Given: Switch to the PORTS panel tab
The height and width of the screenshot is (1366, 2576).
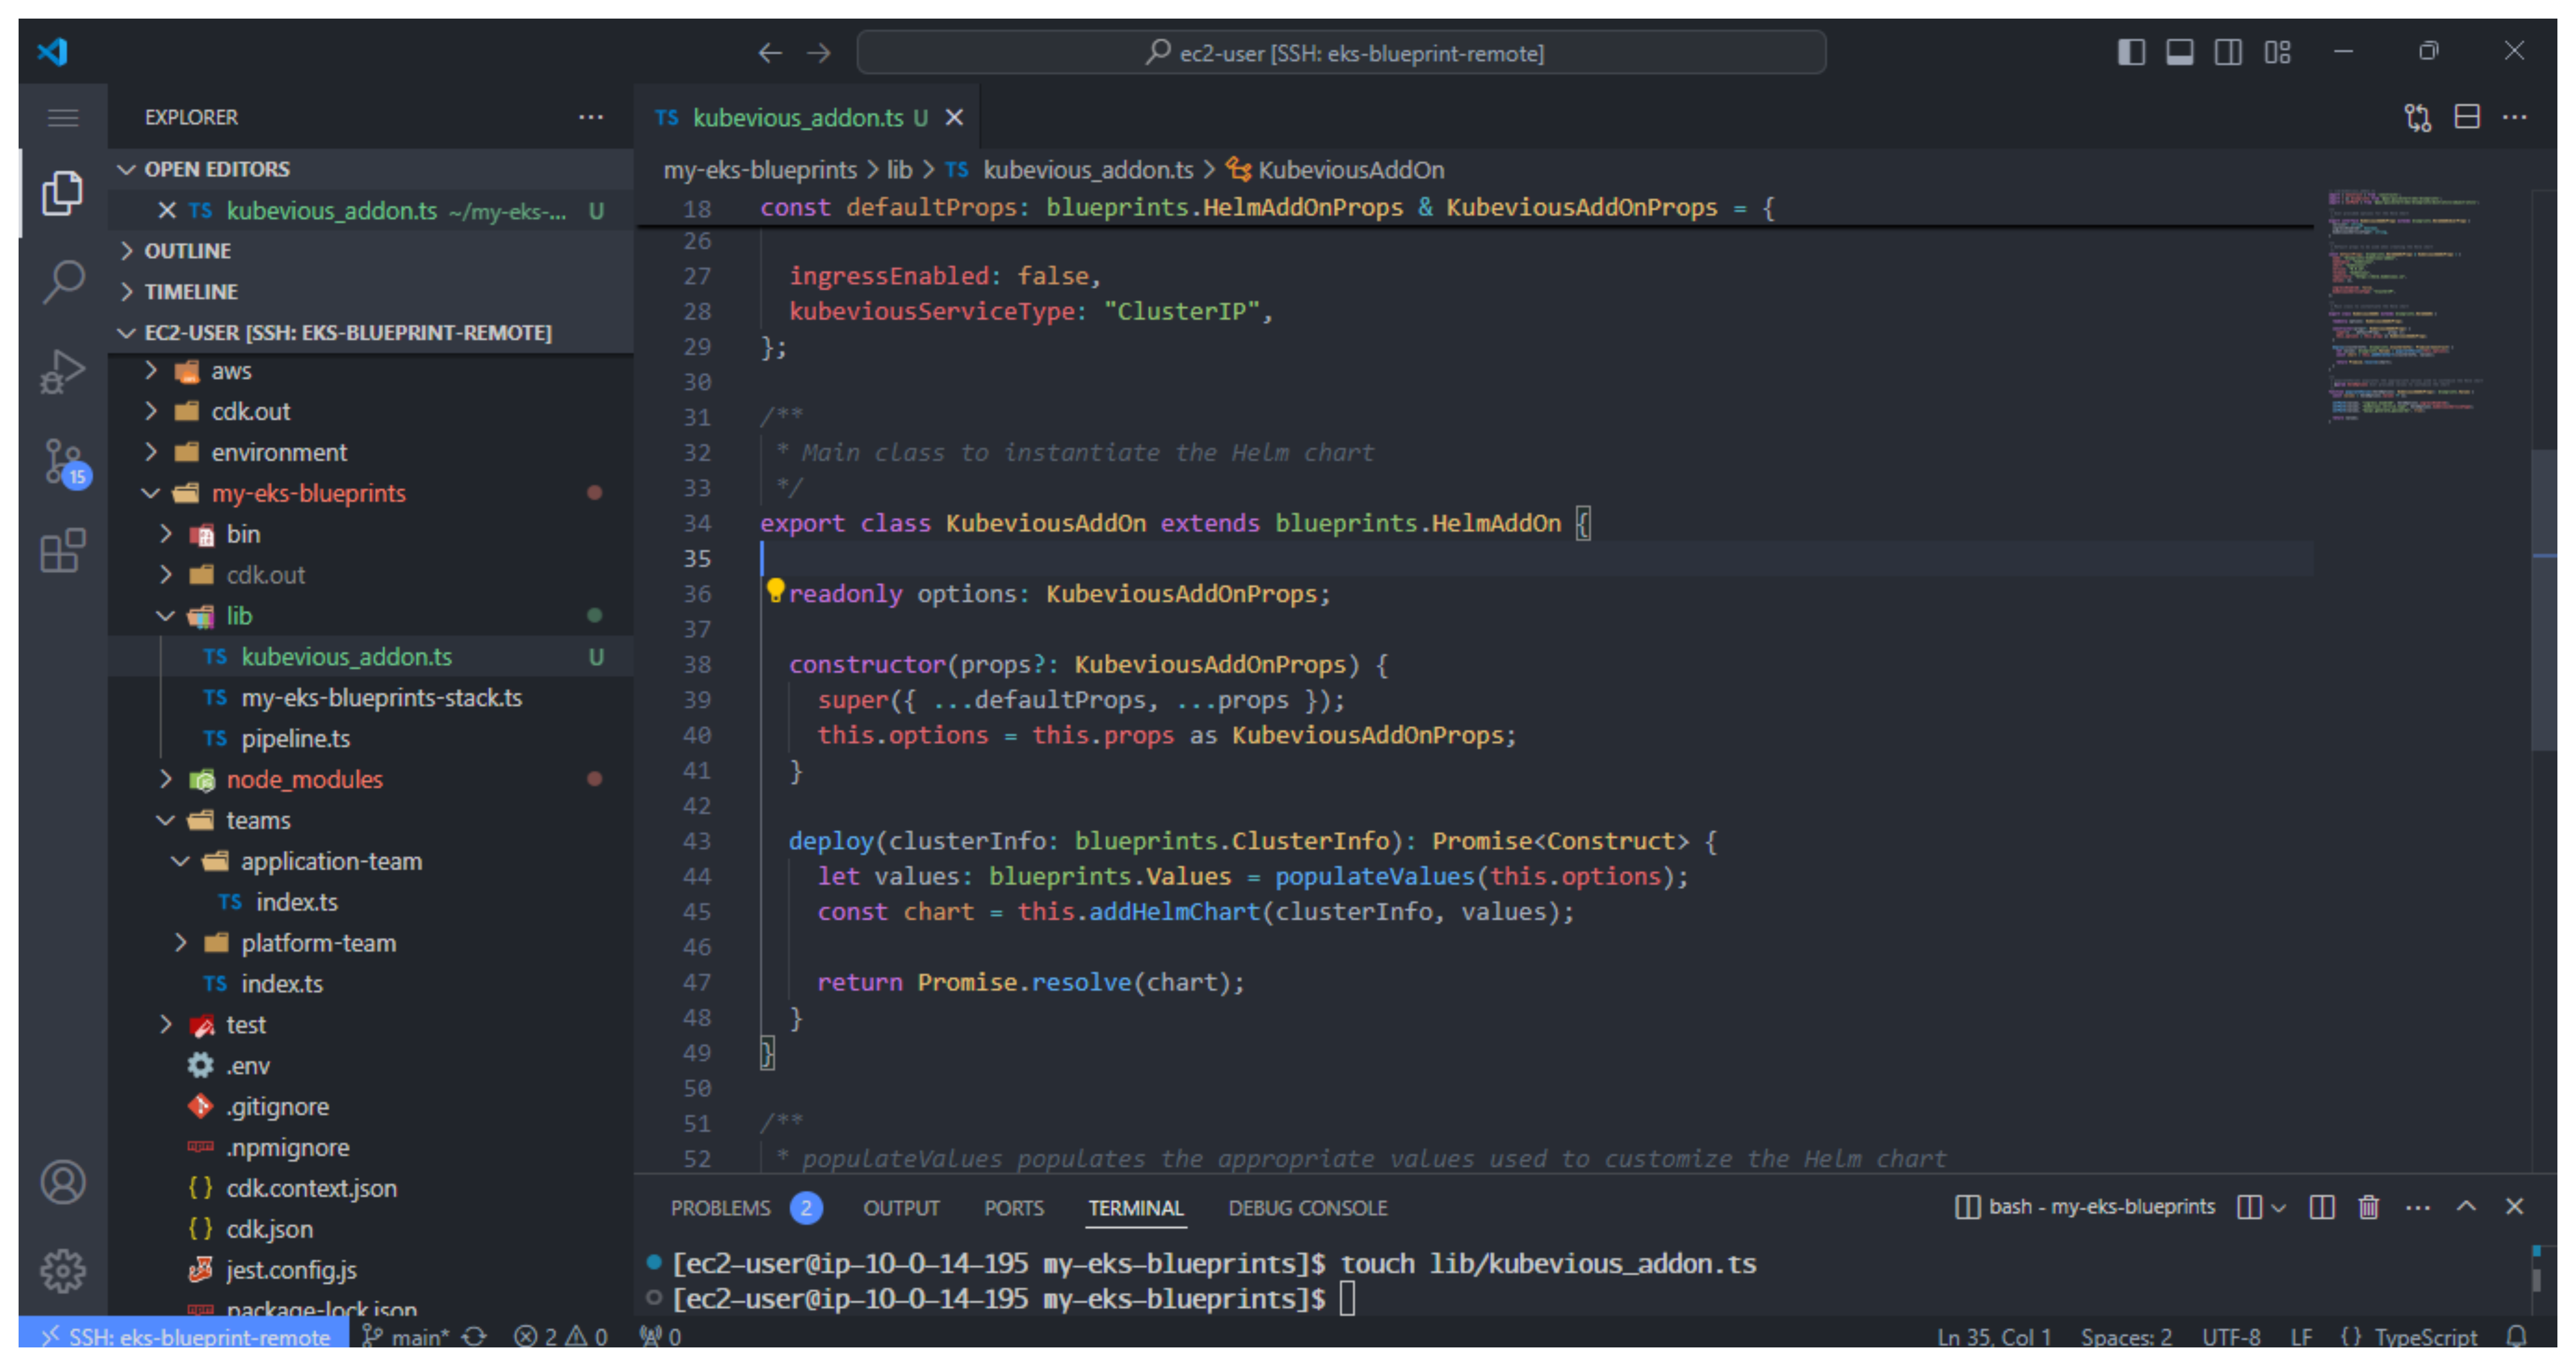Looking at the screenshot, I should point(1013,1208).
